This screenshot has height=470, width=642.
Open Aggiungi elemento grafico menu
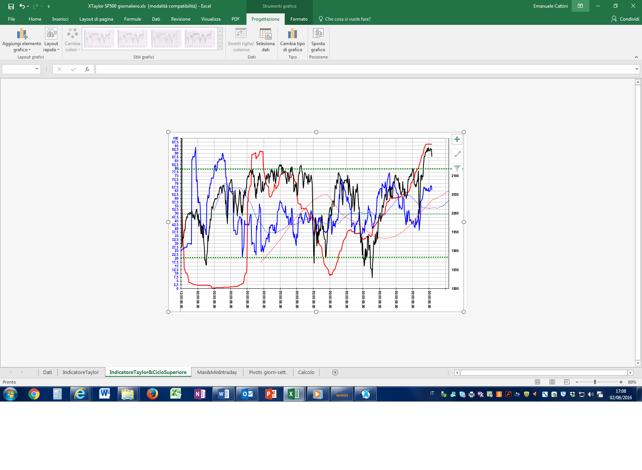[x=22, y=40]
